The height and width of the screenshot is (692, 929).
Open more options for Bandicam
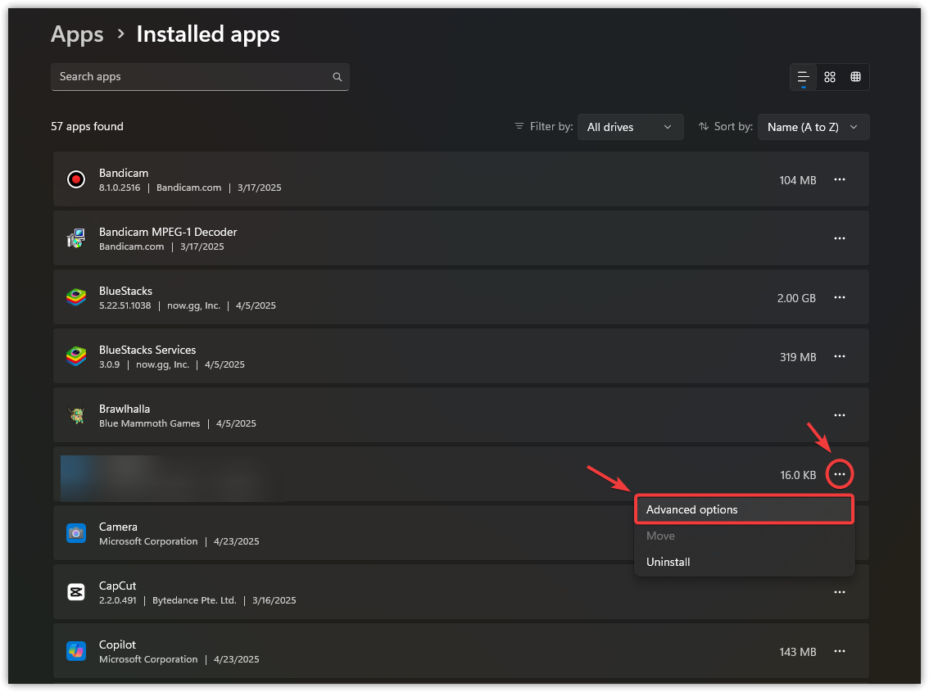click(840, 179)
